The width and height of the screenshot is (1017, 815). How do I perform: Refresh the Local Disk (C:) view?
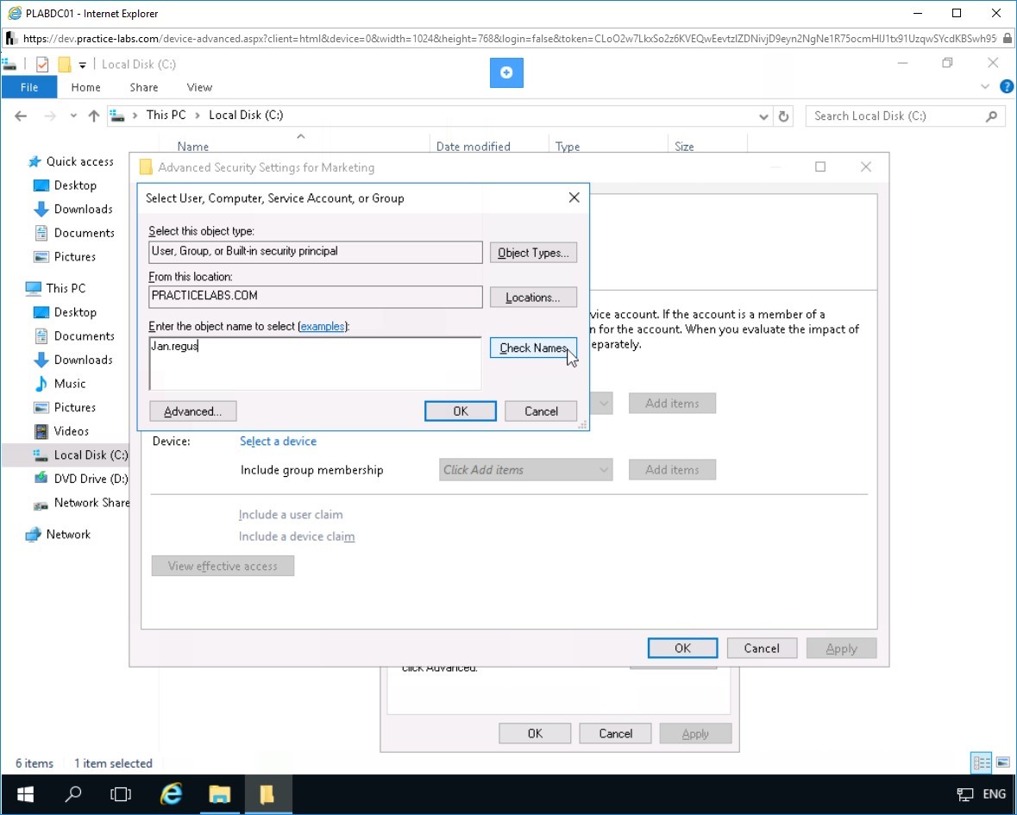783,116
